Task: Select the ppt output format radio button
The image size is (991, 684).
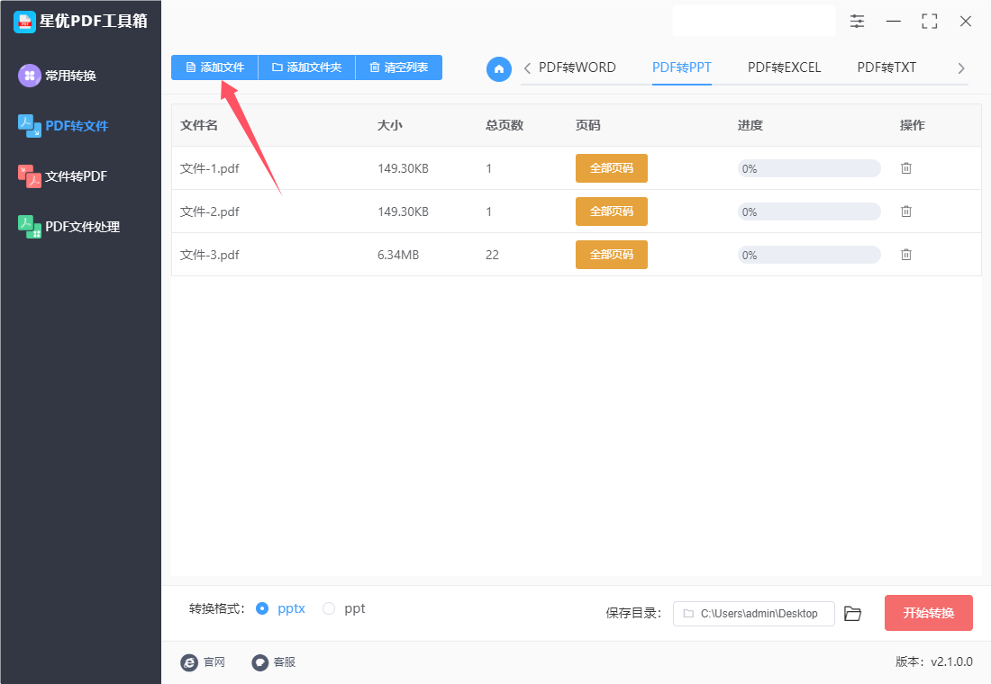Action: coord(329,608)
